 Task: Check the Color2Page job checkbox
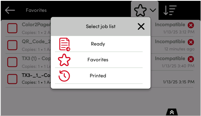[12, 28]
